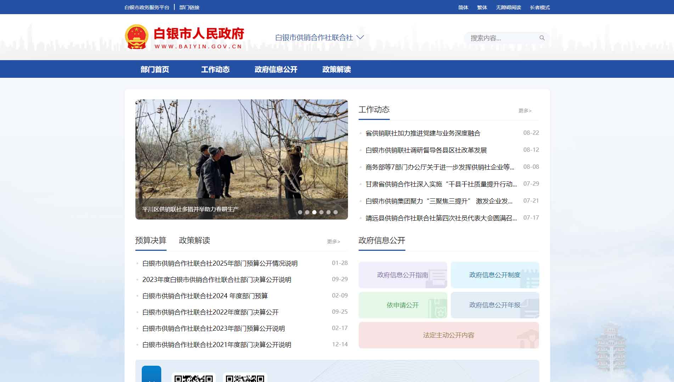Open news 商务部等7部门办公厅关于进一步发挥供销社企业

[440, 167]
